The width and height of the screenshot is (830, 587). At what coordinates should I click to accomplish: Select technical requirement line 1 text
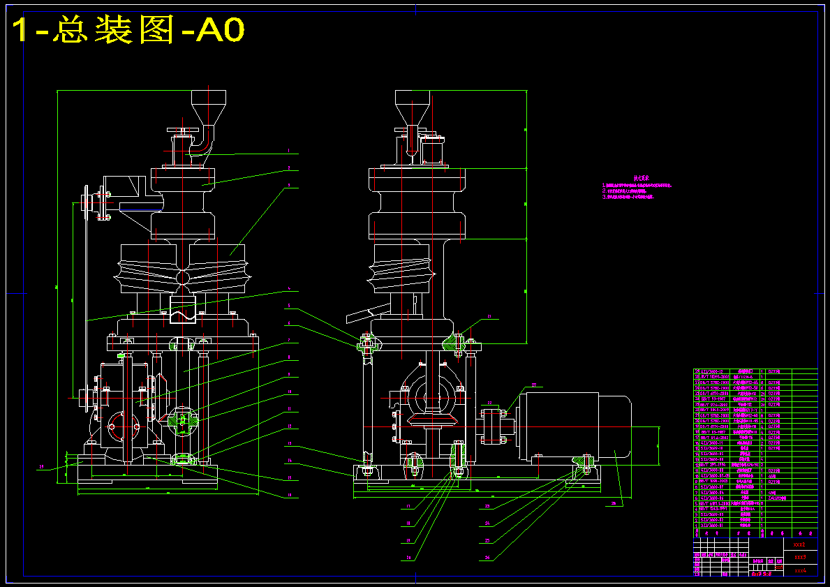point(637,186)
